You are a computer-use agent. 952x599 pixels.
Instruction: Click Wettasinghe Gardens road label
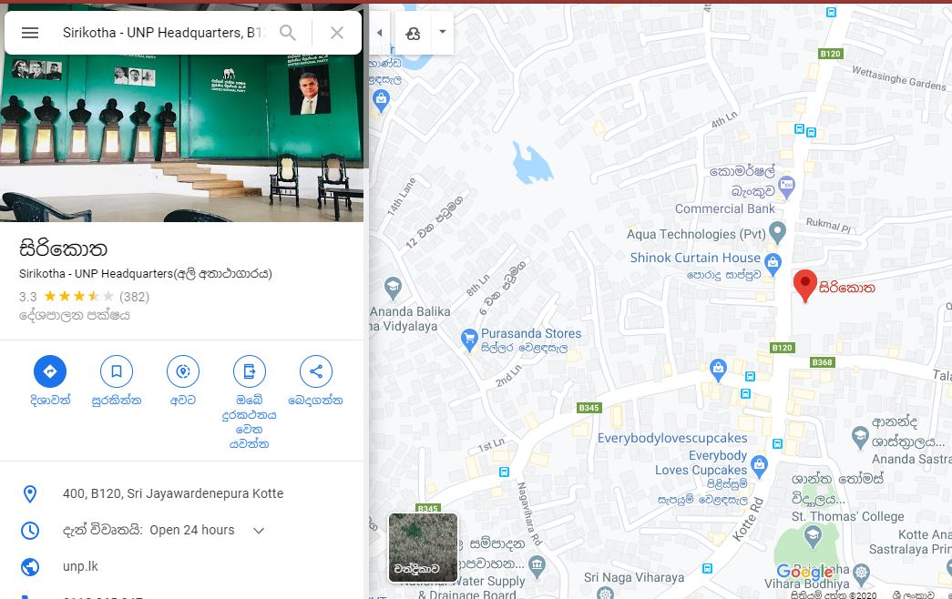pyautogui.click(x=898, y=78)
